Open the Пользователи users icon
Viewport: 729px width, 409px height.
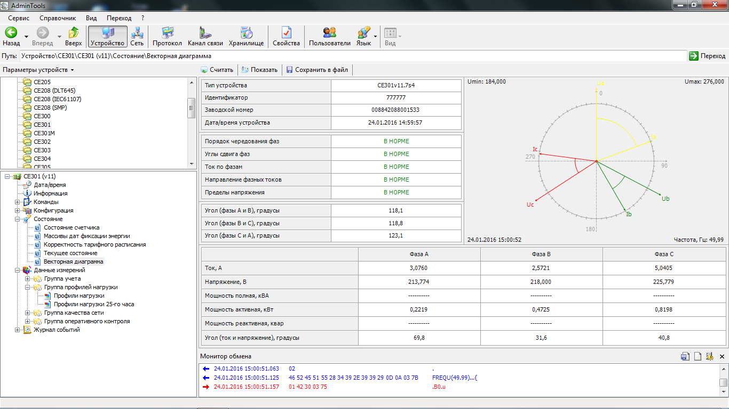coord(330,33)
